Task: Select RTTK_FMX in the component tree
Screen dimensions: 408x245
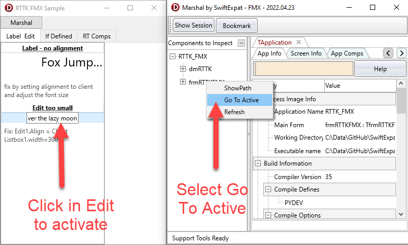Action: [193, 56]
